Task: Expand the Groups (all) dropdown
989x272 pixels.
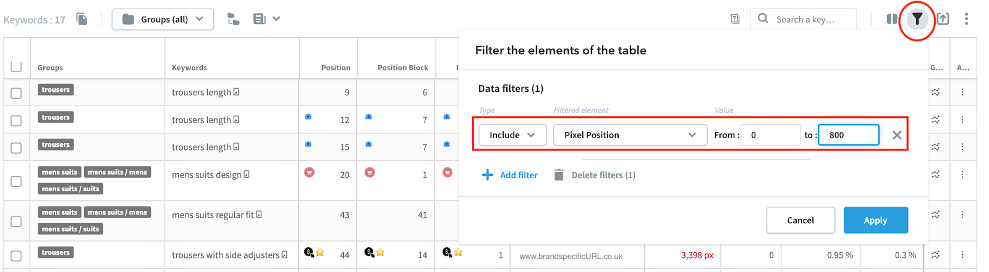Action: (x=163, y=19)
